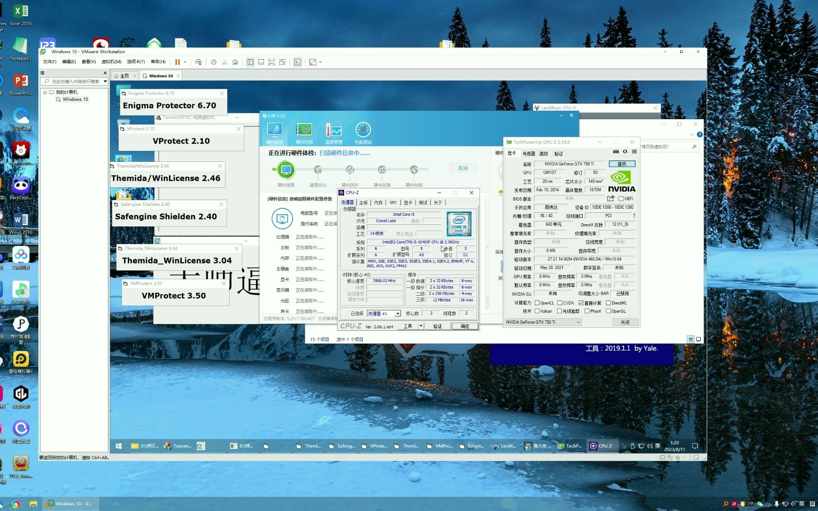Open the Word 2016 desktop shortcut
This screenshot has height=511, width=818.
[x=21, y=224]
